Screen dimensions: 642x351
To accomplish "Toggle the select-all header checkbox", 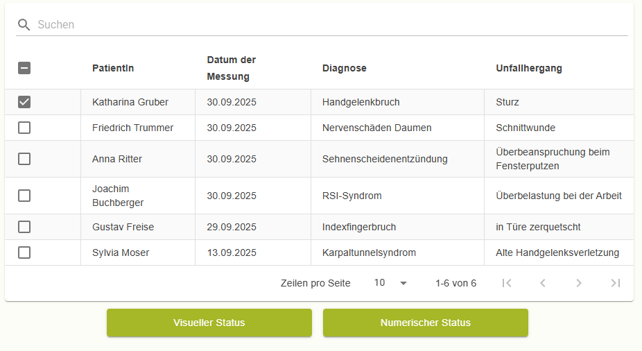I will (x=24, y=68).
